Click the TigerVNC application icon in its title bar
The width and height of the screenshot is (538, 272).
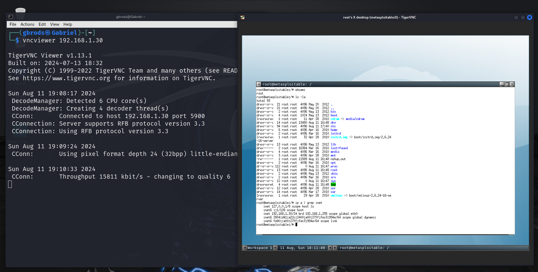[243, 17]
